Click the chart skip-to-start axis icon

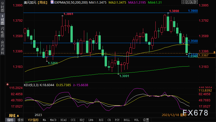187,2
